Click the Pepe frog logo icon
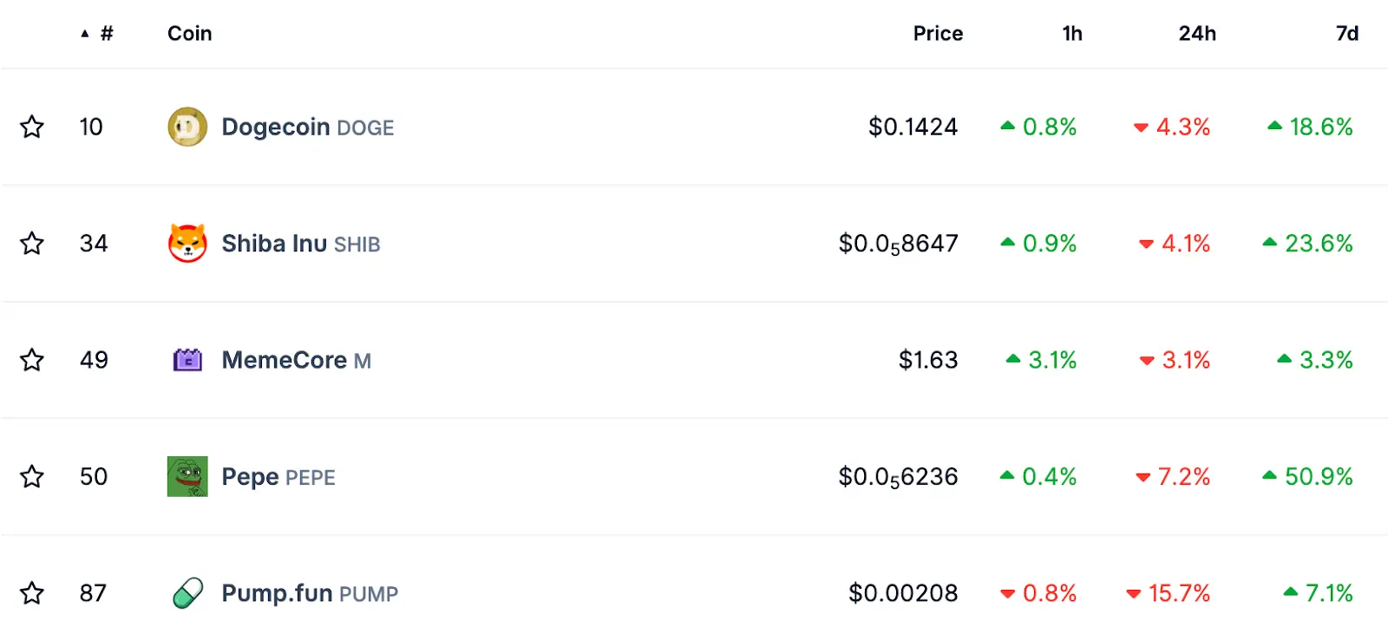This screenshot has height=640, width=1388. (x=187, y=476)
